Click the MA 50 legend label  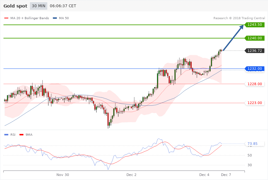coord(64,18)
